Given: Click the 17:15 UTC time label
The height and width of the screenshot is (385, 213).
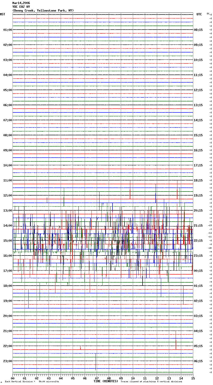Looking at the screenshot, I should tap(198, 165).
